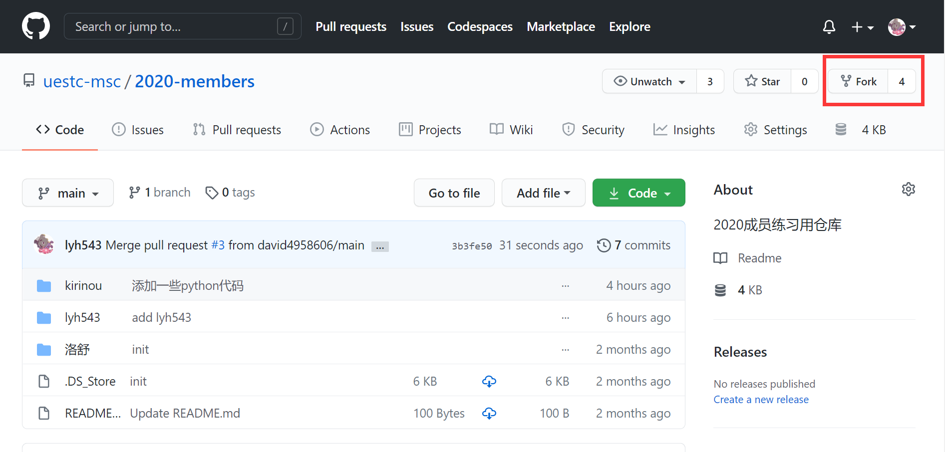The width and height of the screenshot is (945, 452).
Task: Open the 2020-members repository link
Action: pos(195,81)
